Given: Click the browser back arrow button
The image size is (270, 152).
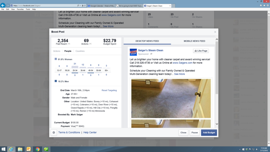Looking at the screenshot, I should (x=3, y=5).
